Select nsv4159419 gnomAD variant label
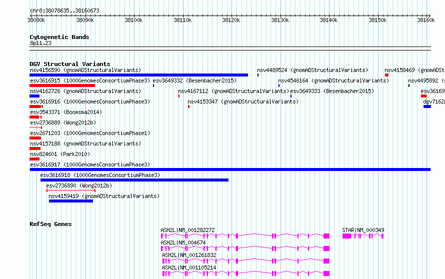This screenshot has width=445, height=279. click(104, 196)
